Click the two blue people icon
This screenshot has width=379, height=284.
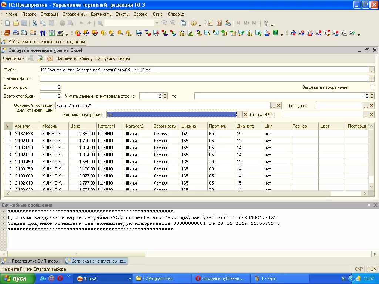coord(43,33)
